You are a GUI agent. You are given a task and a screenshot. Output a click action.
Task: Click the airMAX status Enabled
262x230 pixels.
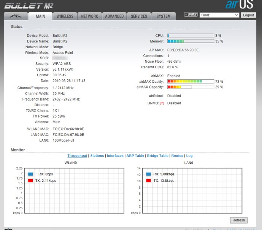[174, 76]
